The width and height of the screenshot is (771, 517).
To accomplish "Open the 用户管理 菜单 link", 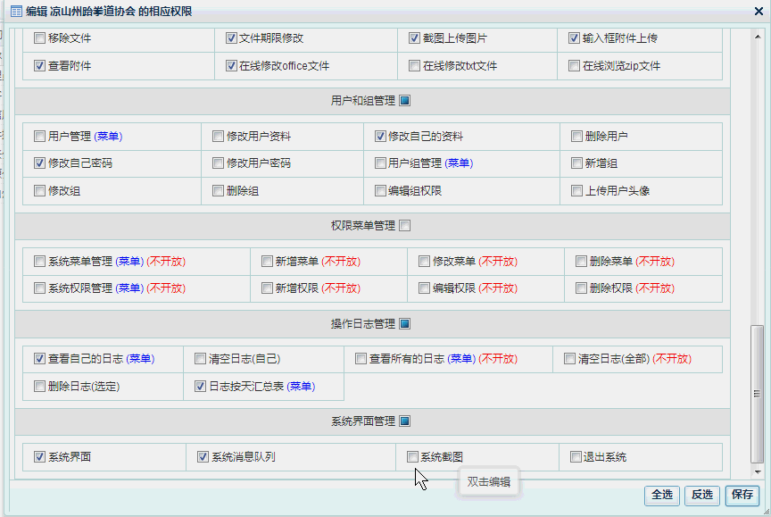I will click(x=111, y=136).
